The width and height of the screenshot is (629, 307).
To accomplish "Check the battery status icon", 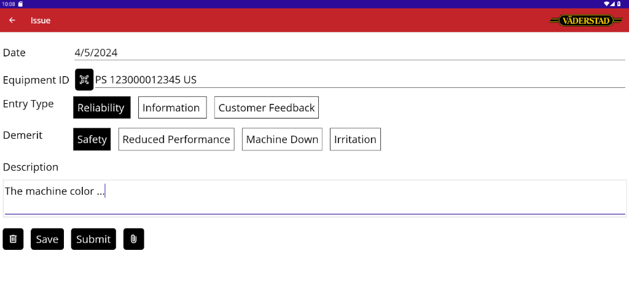I will tap(619, 4).
